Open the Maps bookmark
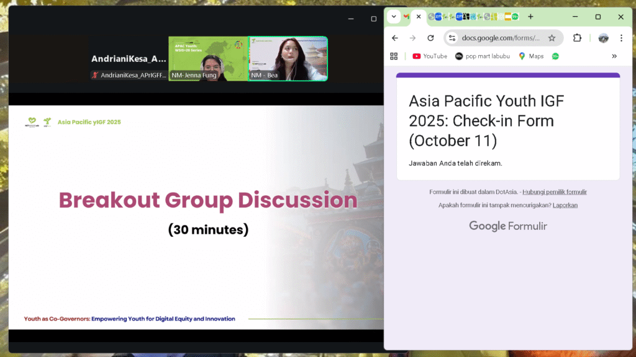The height and width of the screenshot is (357, 636). [x=531, y=56]
